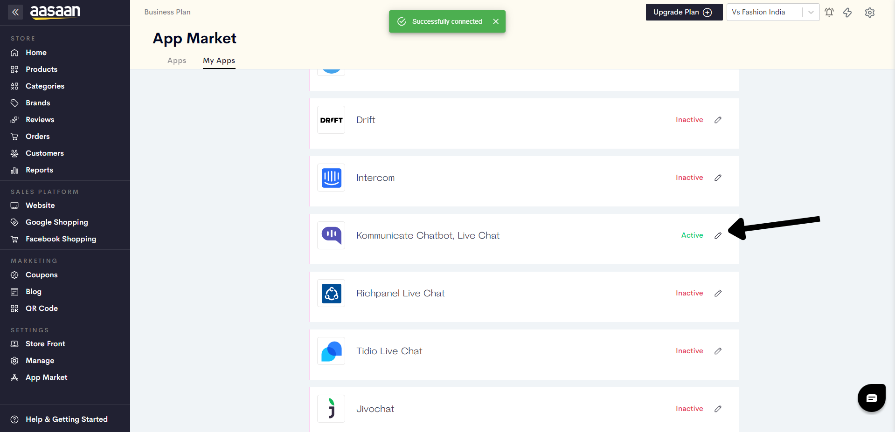Viewport: 895px width, 432px height.
Task: Click the Store Front icon
Action: tap(14, 344)
